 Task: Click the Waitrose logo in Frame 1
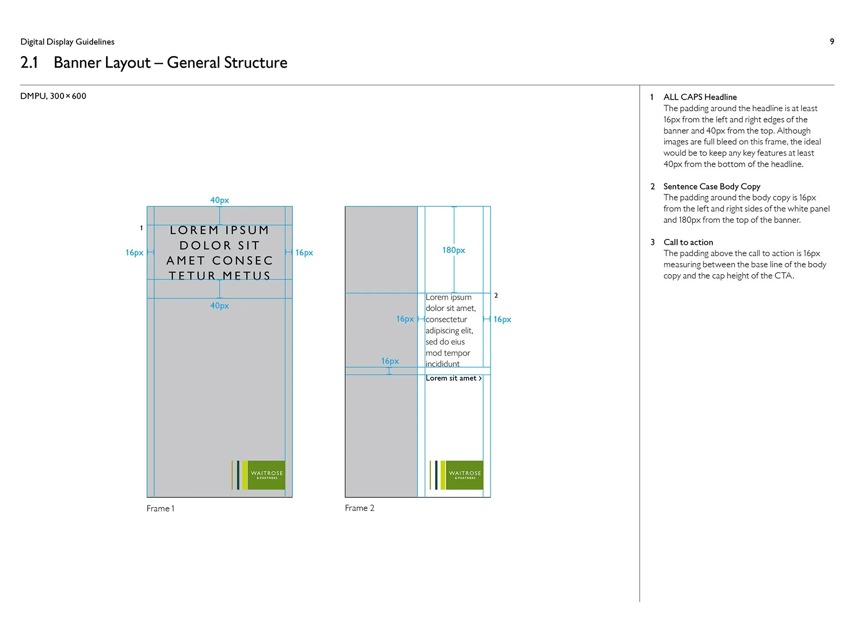(x=258, y=475)
